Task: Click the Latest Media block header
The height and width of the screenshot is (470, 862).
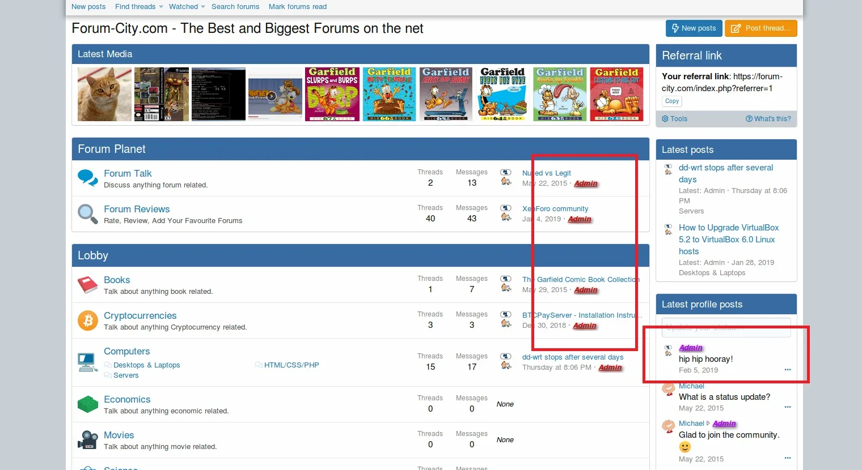Action: (105, 54)
